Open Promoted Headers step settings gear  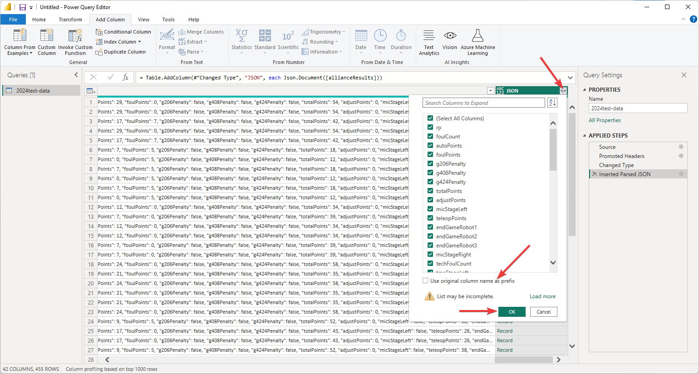pos(681,156)
